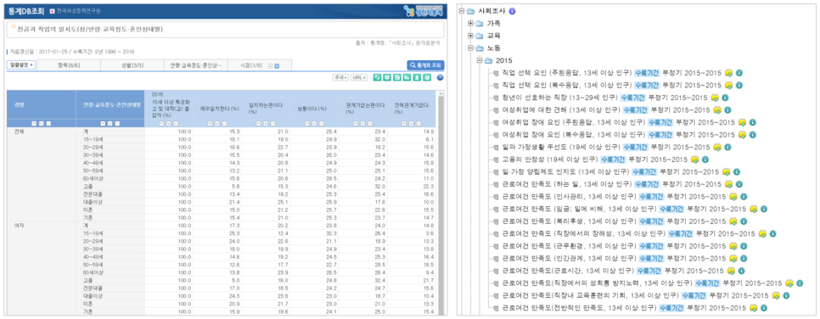Image resolution: width=820 pixels, height=319 pixels.
Task: Collapse the 노동 folder
Action: [x=470, y=48]
